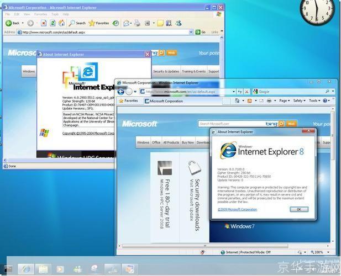Image resolution: width=341 pixels, height=276 pixels.
Task: Print the page from IE6 toolbar
Action: click(137, 23)
